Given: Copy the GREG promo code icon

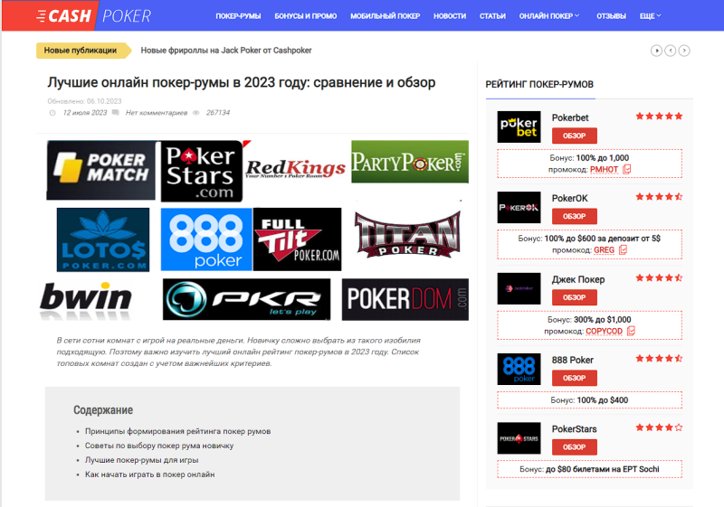Looking at the screenshot, I should pos(623,250).
